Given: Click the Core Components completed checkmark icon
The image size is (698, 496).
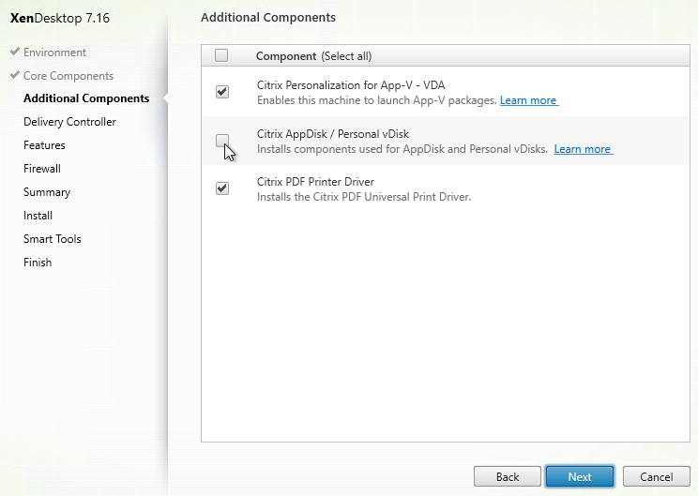Looking at the screenshot, I should (15, 75).
